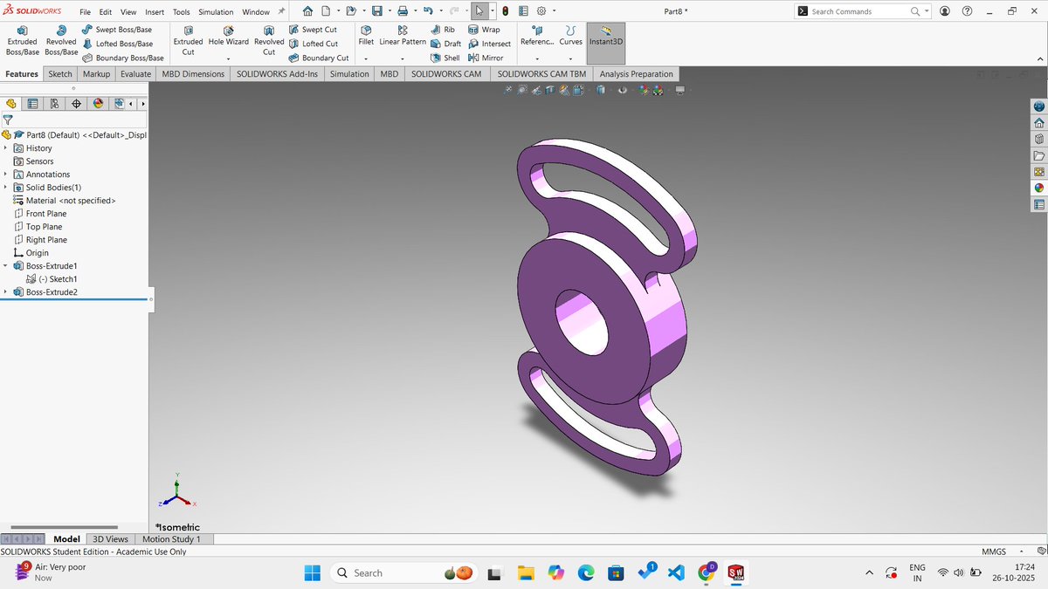
Task: Open Custom Properties task pane icon
Action: point(1038,204)
